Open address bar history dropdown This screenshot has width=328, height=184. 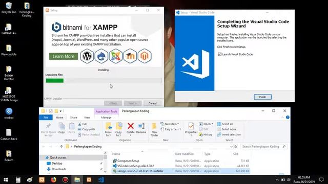(231, 147)
